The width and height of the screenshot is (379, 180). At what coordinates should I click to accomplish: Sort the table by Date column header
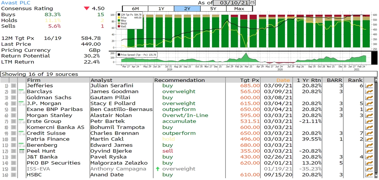[277, 80]
